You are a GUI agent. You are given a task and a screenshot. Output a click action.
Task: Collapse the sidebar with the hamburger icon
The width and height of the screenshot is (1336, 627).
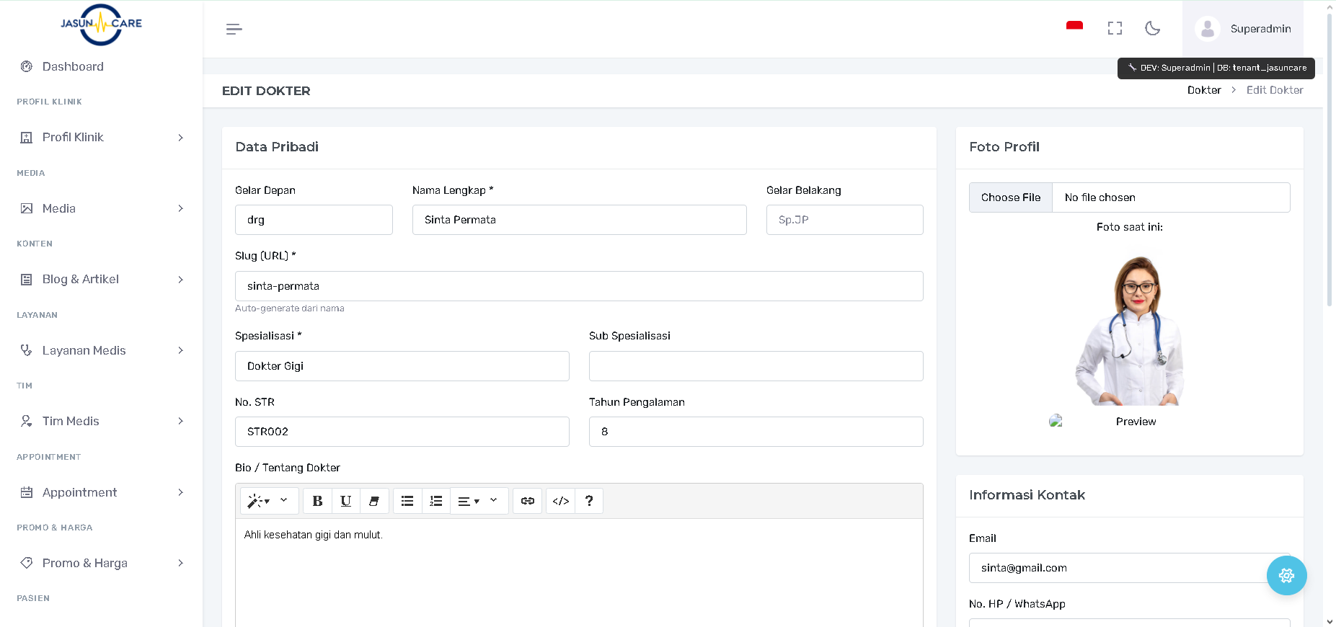(234, 30)
